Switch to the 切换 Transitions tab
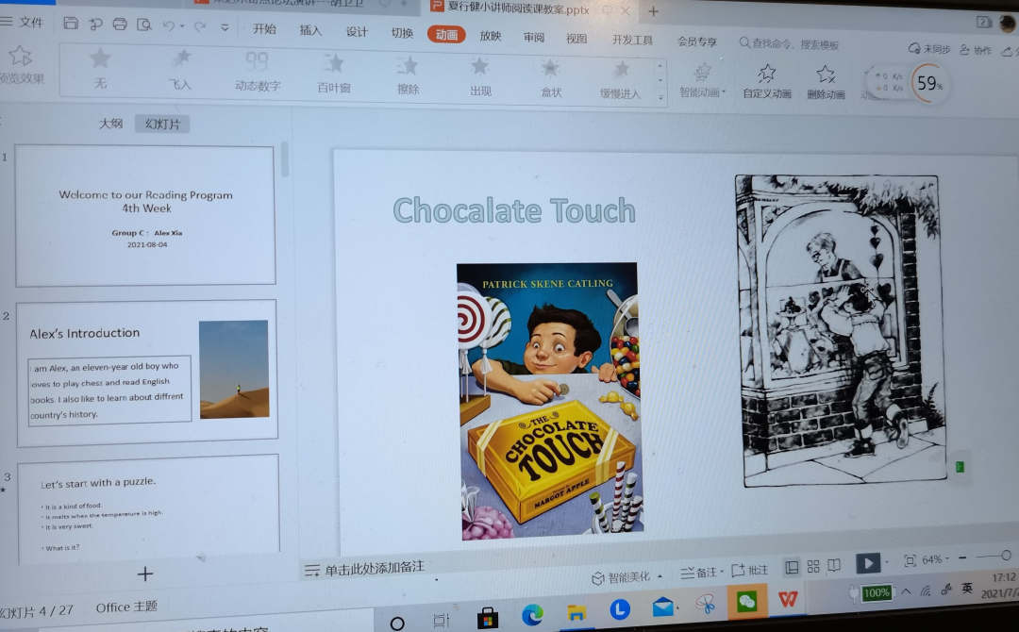Viewport: 1019px width, 632px height. pos(402,33)
